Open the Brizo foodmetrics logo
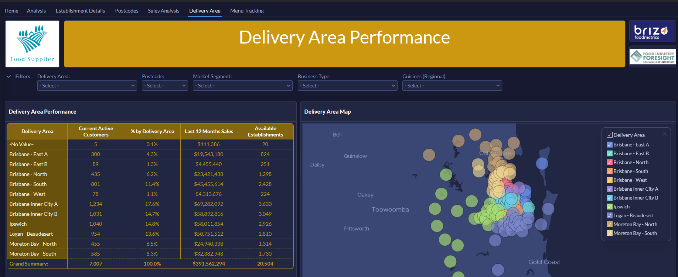678x277 pixels. pos(653,31)
